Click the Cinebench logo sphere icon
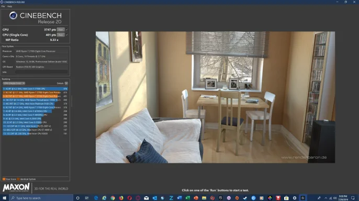The width and height of the screenshot is (359, 201). (13, 16)
